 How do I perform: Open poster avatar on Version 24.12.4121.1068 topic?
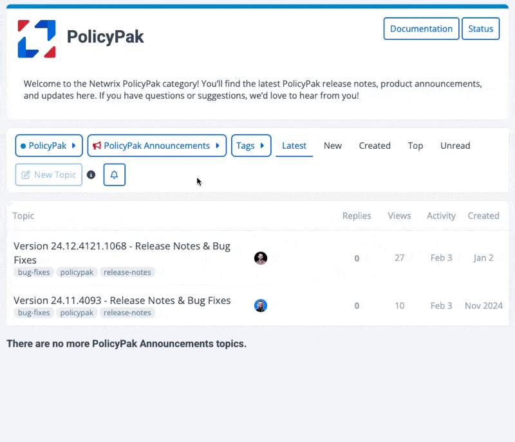tap(260, 258)
